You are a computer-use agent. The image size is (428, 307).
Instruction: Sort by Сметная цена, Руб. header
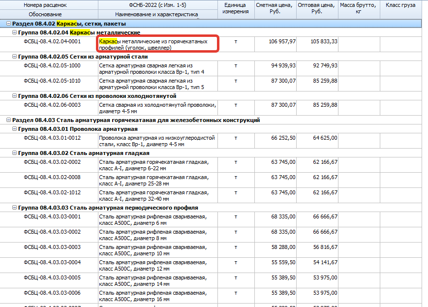[275, 8]
